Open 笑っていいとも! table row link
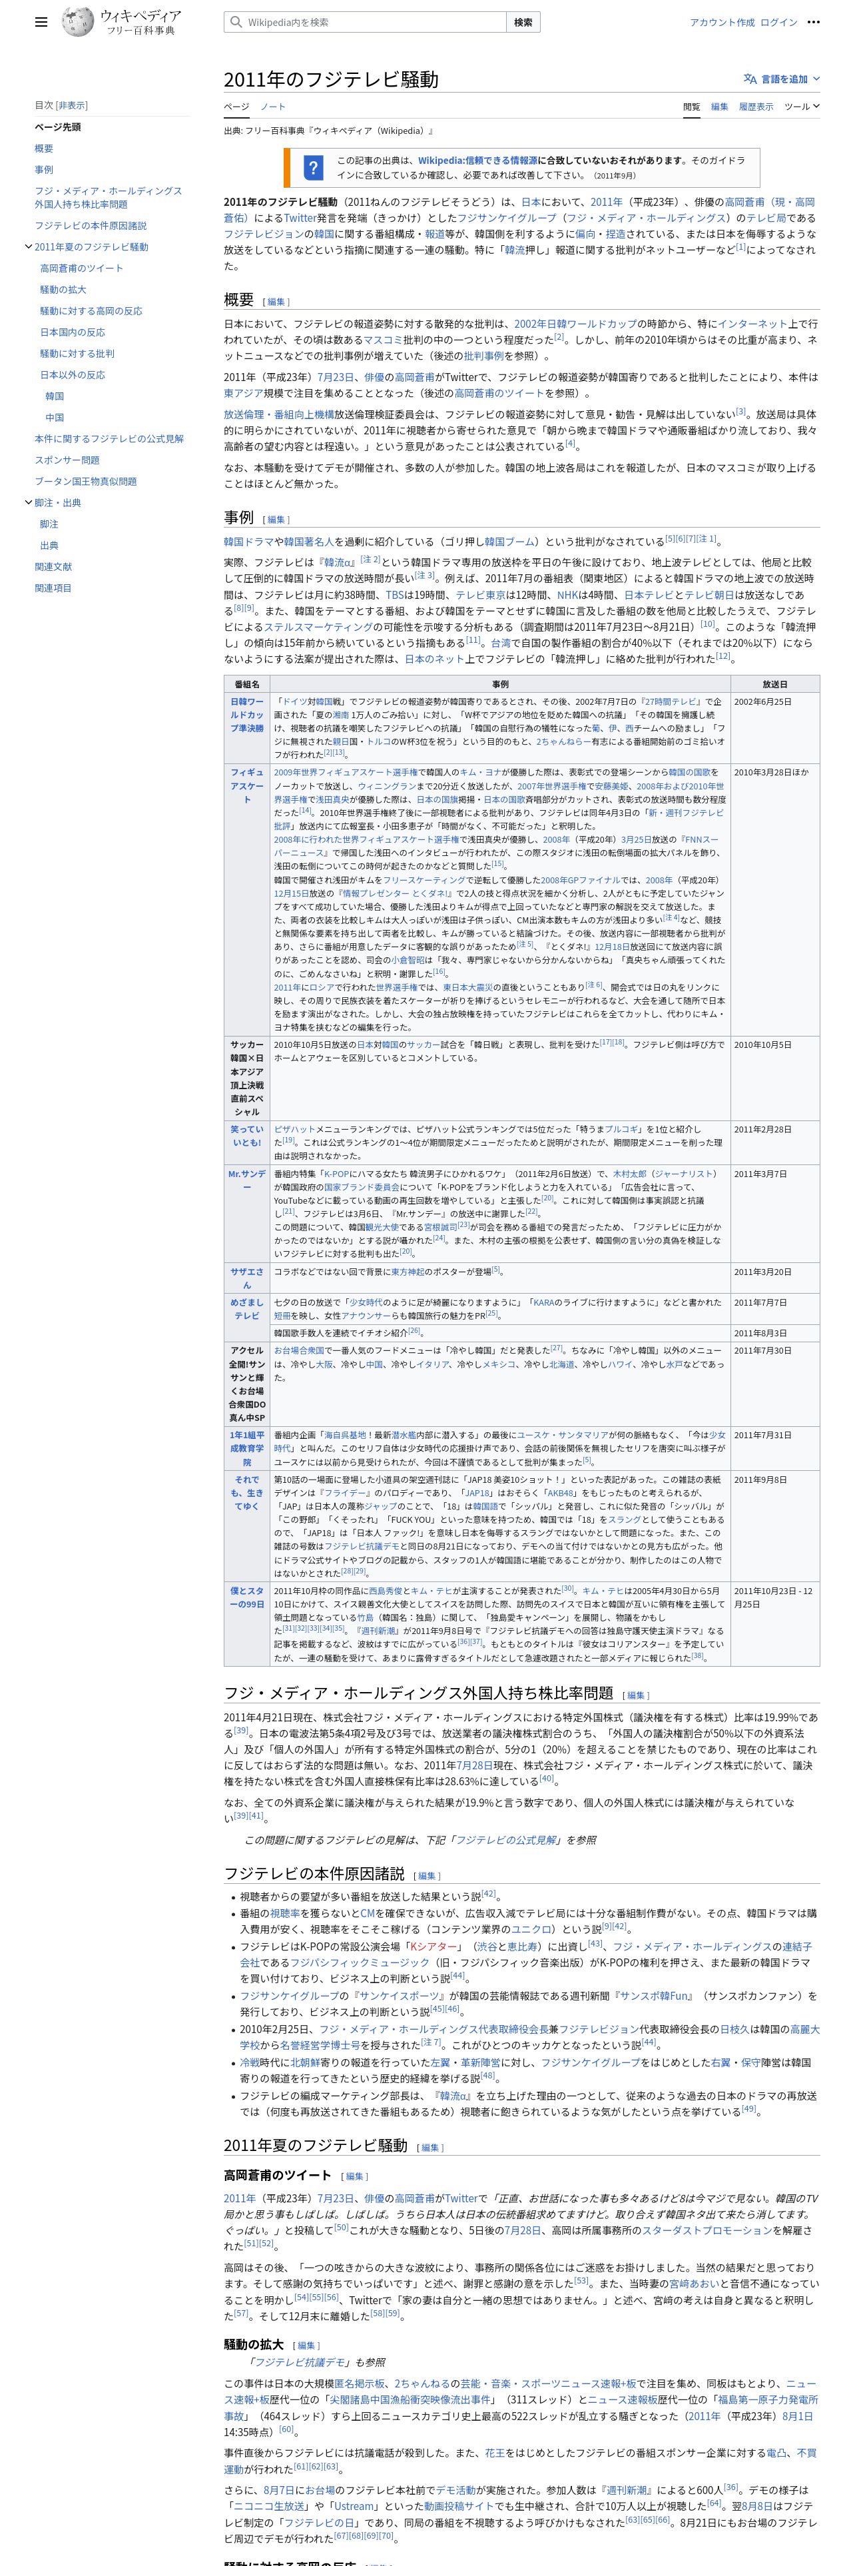 point(247,1136)
